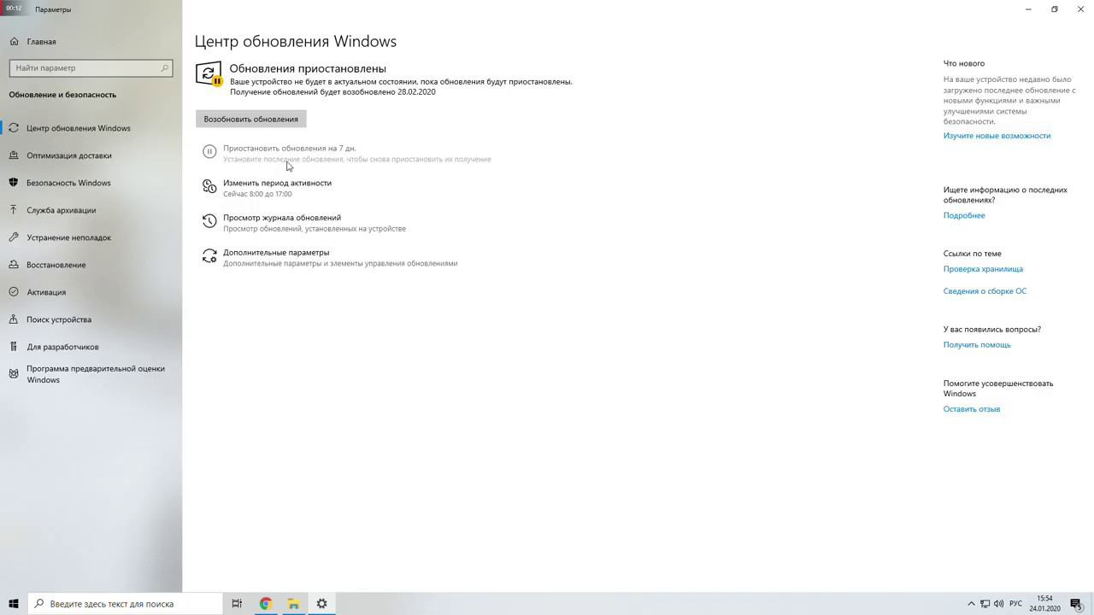This screenshot has height=615, width=1094.
Task: Launch Chrome from the taskbar
Action: pyautogui.click(x=265, y=604)
